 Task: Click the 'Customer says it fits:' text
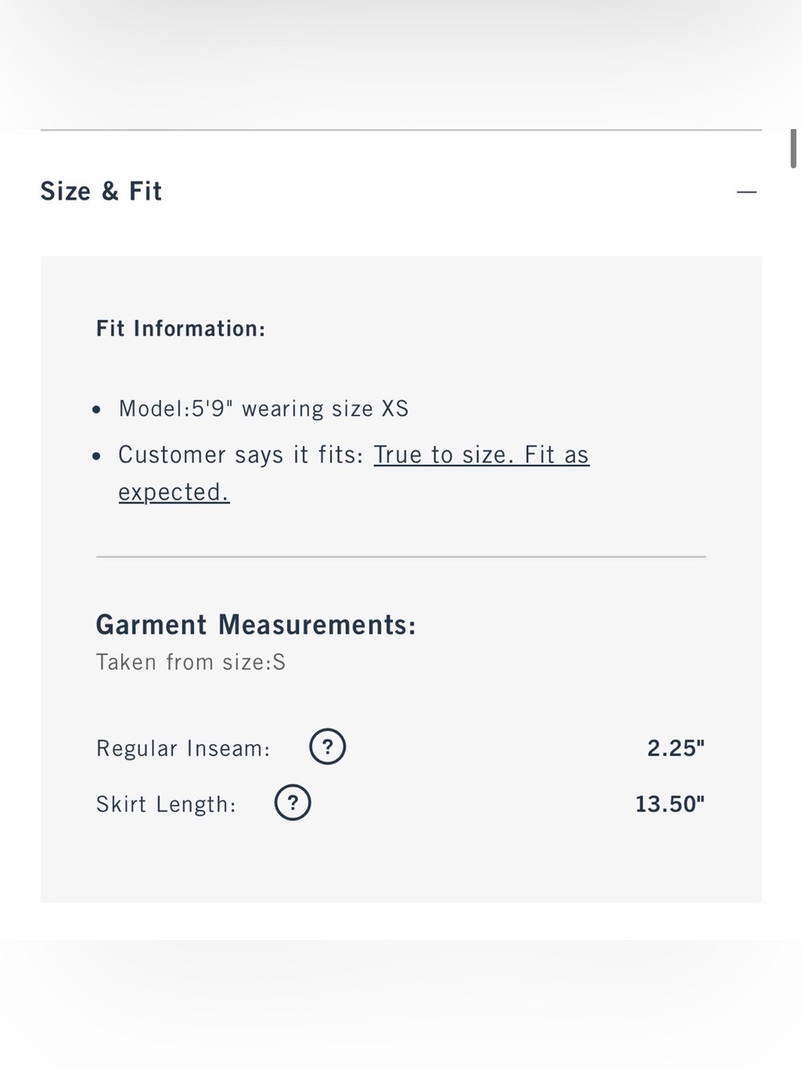(241, 456)
